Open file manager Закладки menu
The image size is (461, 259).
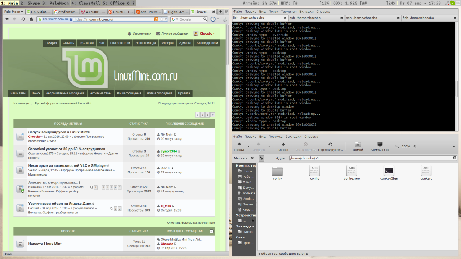(x=294, y=137)
